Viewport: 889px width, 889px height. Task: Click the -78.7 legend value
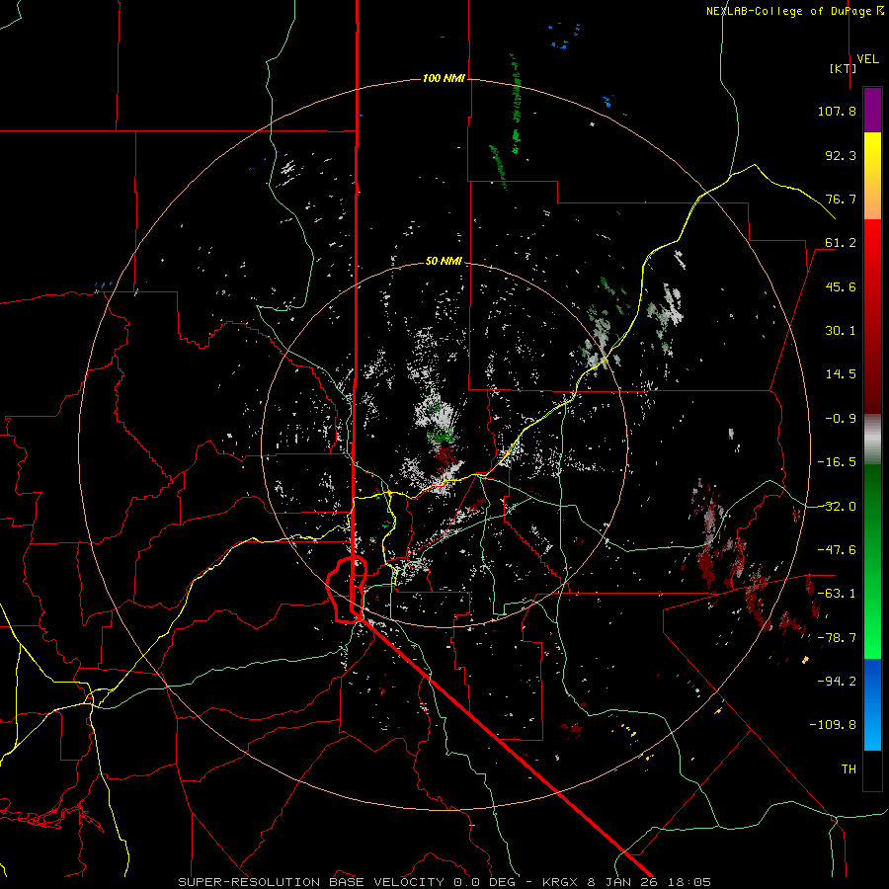pos(837,638)
